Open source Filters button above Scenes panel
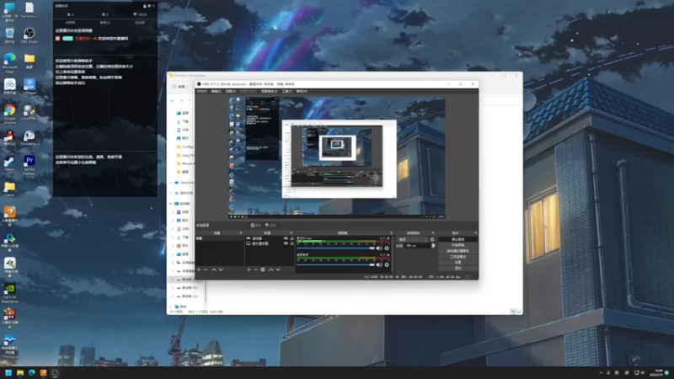The image size is (674, 379). click(x=270, y=225)
